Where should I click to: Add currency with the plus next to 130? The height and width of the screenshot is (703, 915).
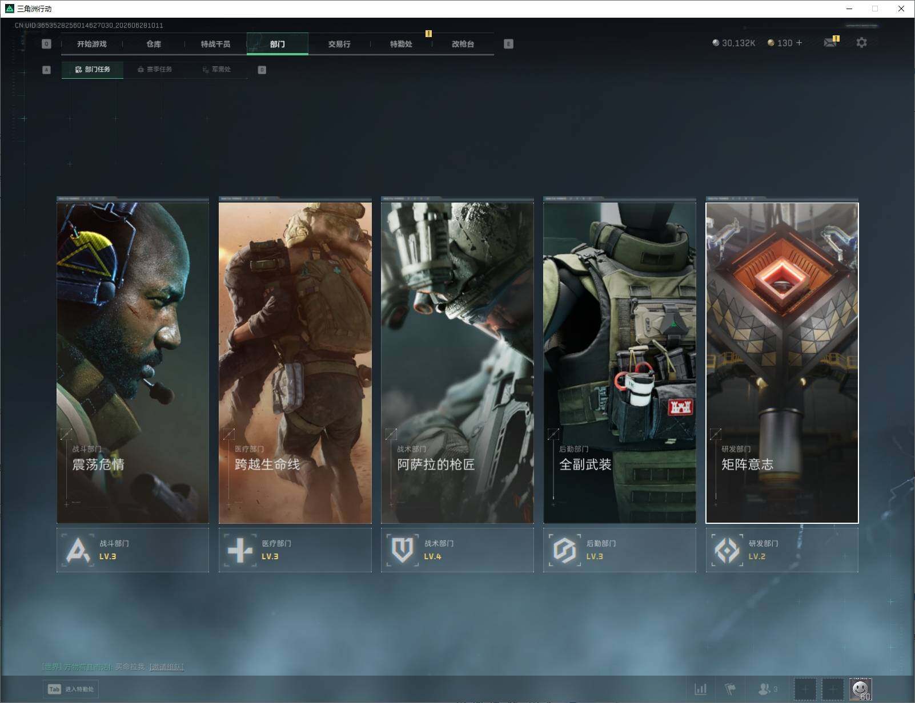point(799,43)
